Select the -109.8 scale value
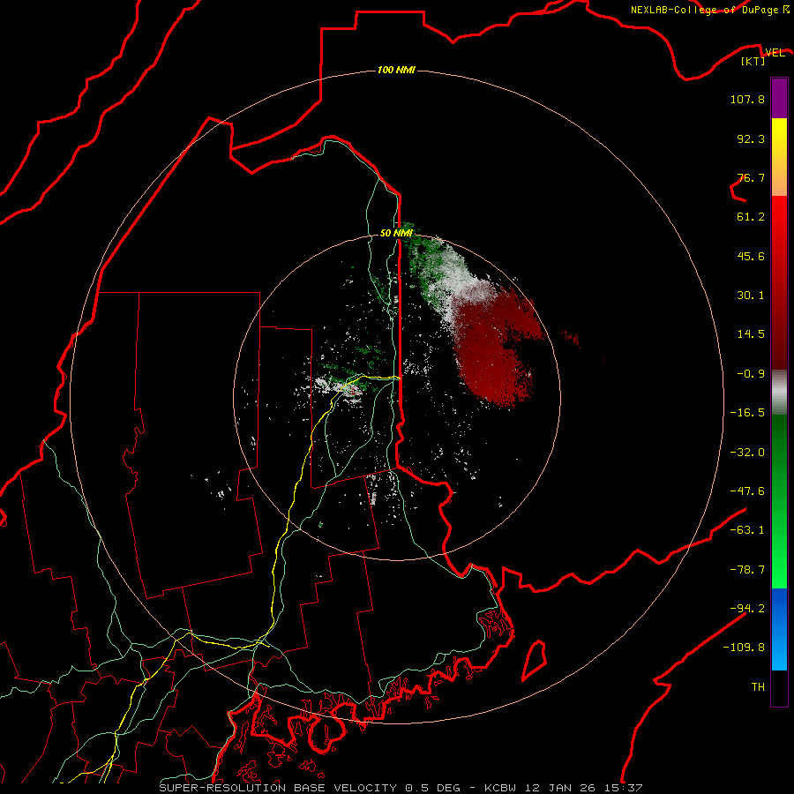Screen dimensions: 794x794 coord(744,648)
